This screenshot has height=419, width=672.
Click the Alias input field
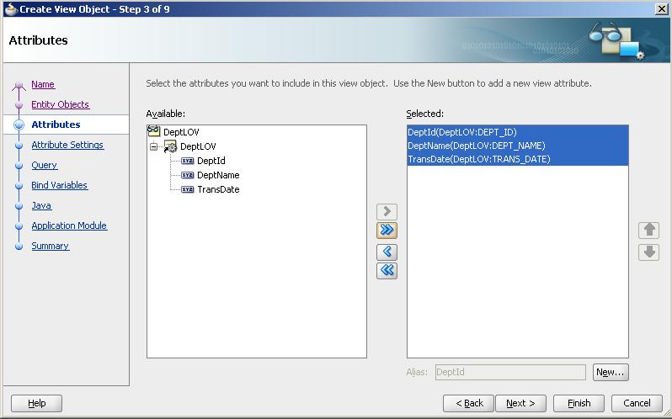(510, 372)
